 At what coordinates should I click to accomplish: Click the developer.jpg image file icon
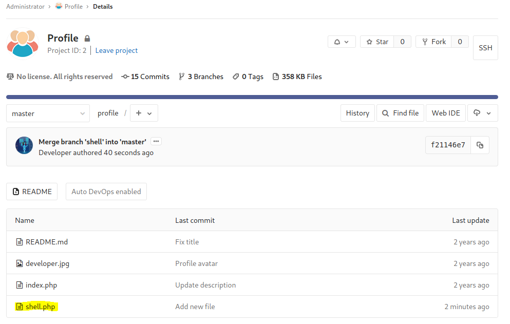[x=20, y=263]
